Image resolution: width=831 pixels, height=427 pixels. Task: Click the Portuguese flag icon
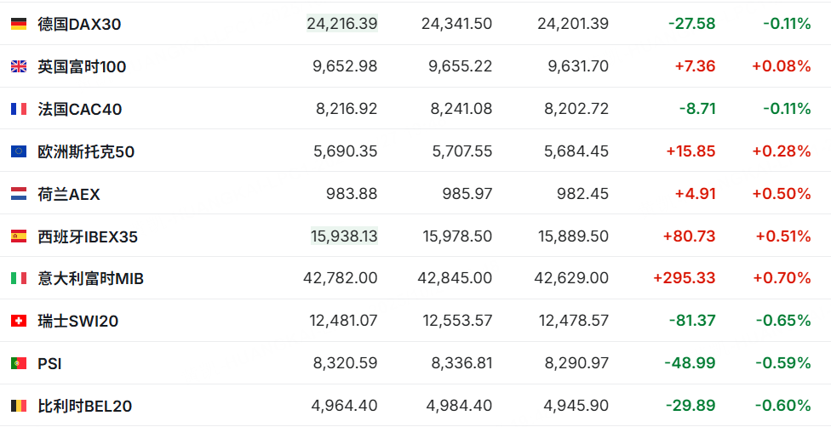[19, 363]
